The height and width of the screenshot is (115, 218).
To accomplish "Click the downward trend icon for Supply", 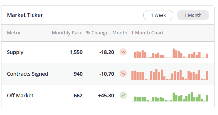I will pos(123,52).
